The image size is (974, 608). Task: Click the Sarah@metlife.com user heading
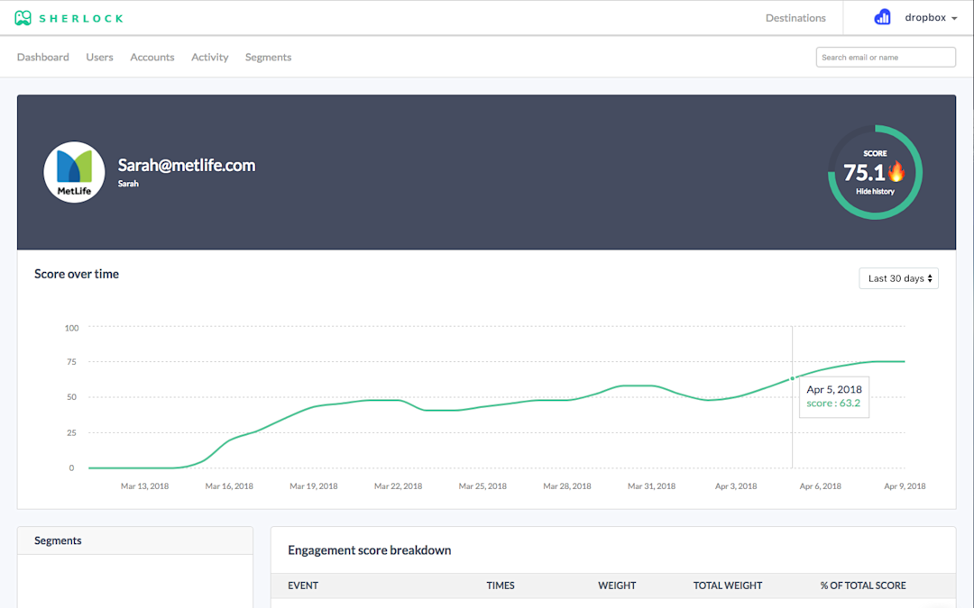tap(187, 165)
